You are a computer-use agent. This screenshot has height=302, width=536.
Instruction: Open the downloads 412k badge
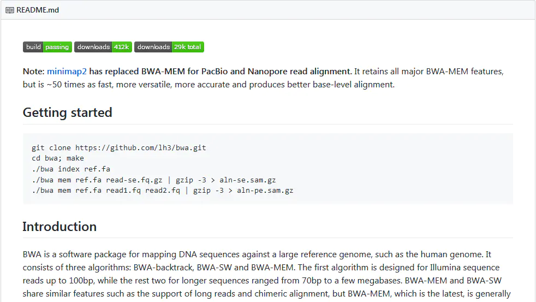tap(103, 47)
